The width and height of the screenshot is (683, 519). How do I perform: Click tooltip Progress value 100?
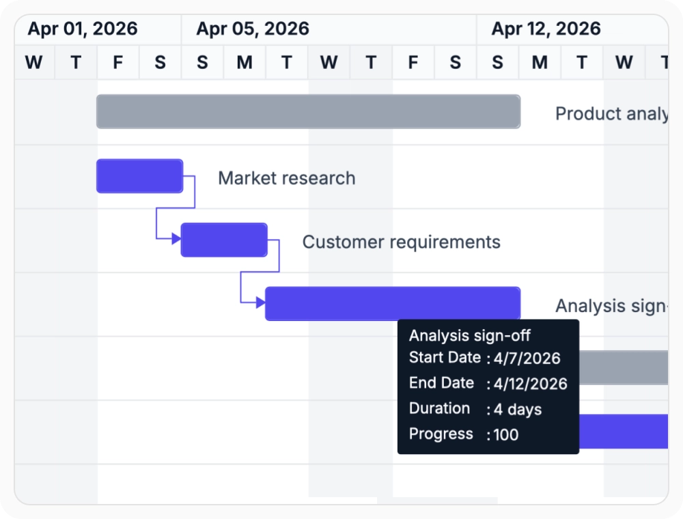tap(505, 434)
